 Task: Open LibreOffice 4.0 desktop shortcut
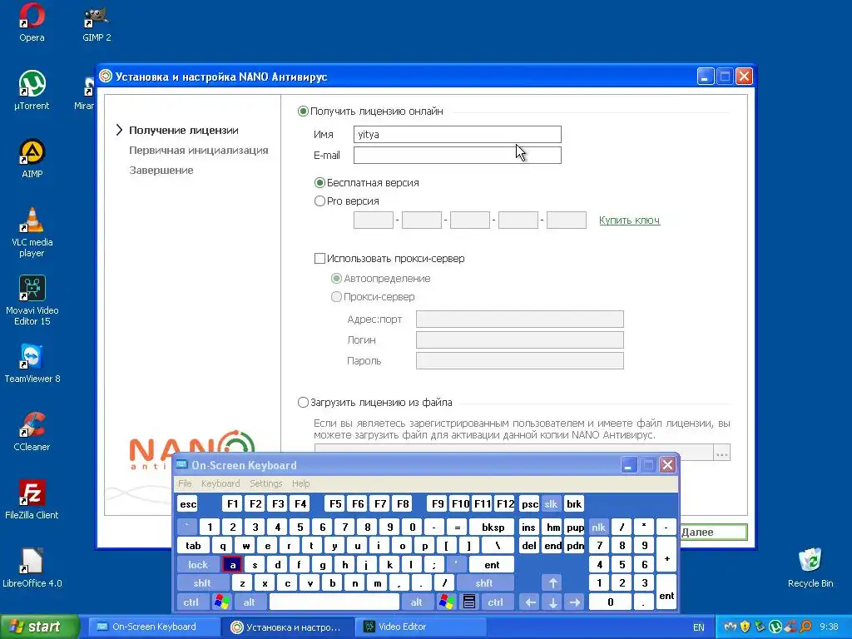click(x=32, y=567)
